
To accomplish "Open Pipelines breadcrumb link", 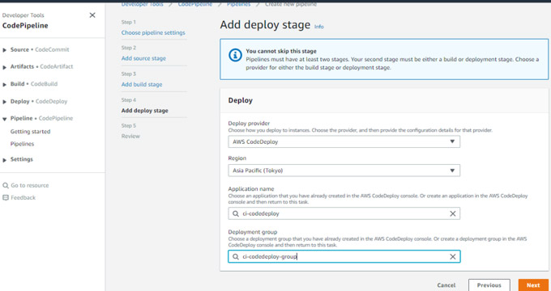I will pyautogui.click(x=238, y=4).
